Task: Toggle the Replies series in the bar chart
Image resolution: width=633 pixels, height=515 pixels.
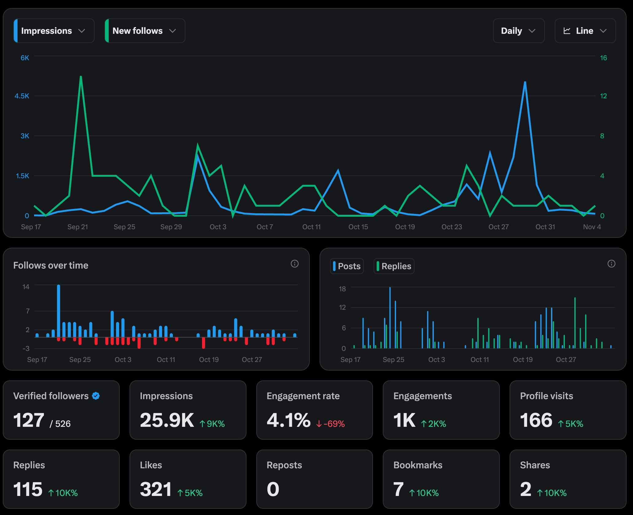Action: pyautogui.click(x=394, y=266)
